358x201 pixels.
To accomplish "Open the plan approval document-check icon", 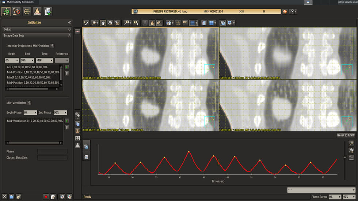I will pyautogui.click(x=48, y=11).
